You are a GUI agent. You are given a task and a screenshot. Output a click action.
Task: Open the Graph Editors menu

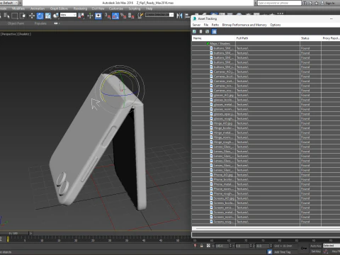[59, 8]
